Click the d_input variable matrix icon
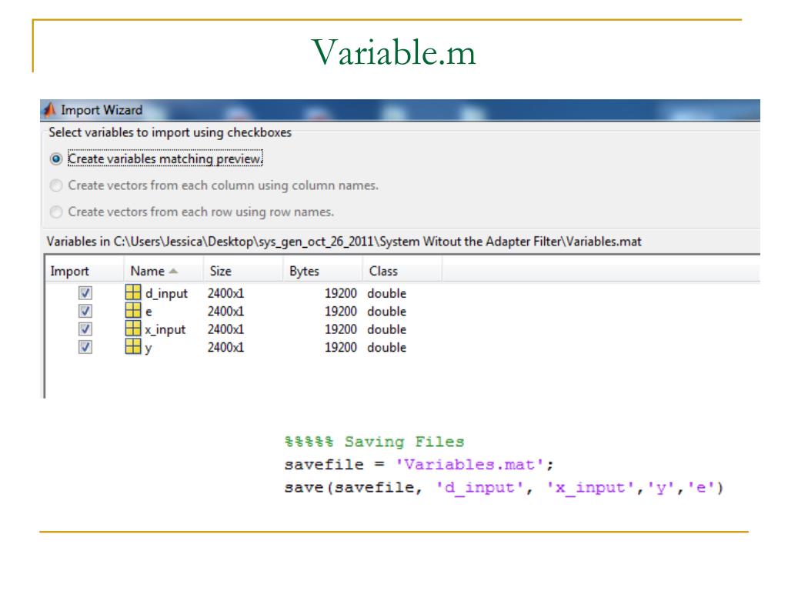The width and height of the screenshot is (788, 591). pyautogui.click(x=133, y=292)
